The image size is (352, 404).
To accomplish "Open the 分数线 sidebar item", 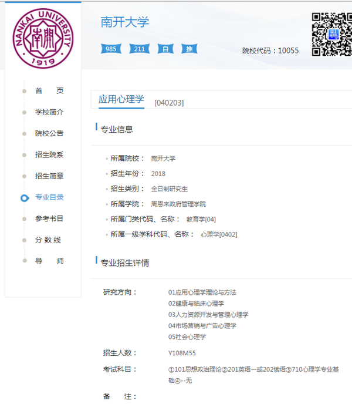I will click(x=48, y=240).
